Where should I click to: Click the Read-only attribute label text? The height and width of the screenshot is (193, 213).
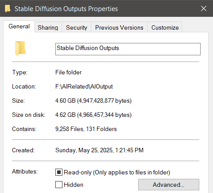117,172
